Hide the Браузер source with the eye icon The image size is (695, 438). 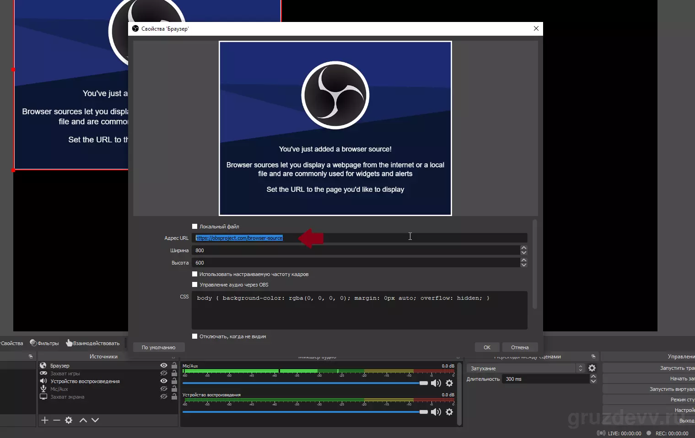point(163,365)
